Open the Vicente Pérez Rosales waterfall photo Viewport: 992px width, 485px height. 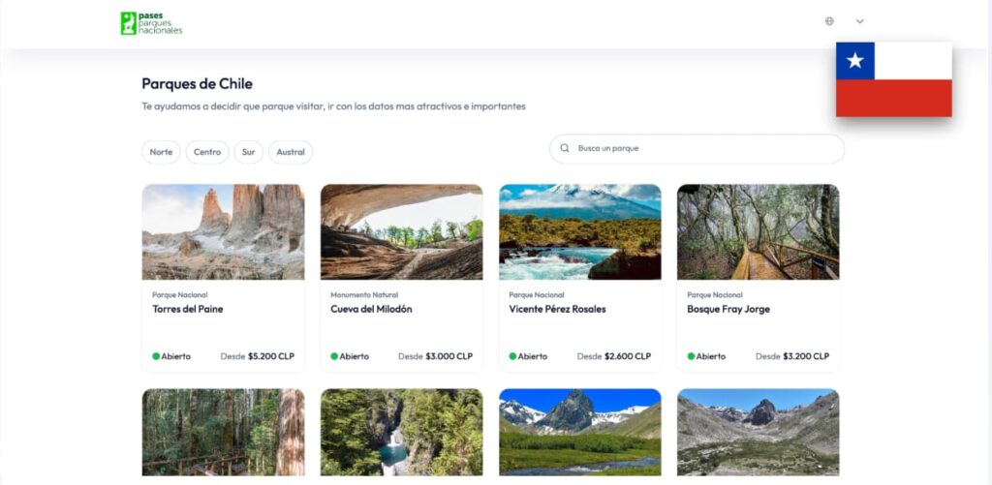[x=579, y=232]
